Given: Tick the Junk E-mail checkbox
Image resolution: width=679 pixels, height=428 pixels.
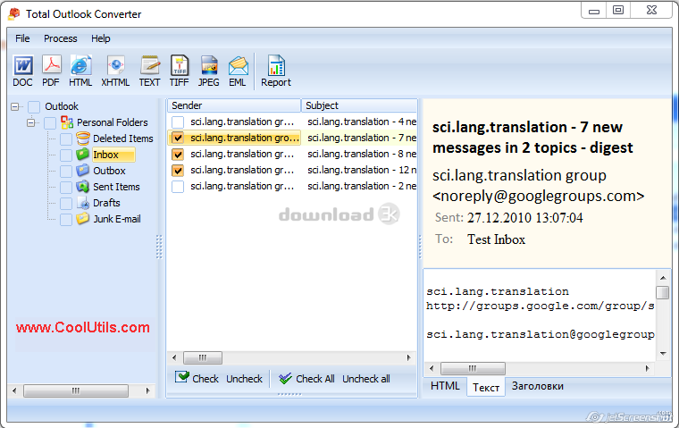Looking at the screenshot, I should click(66, 220).
